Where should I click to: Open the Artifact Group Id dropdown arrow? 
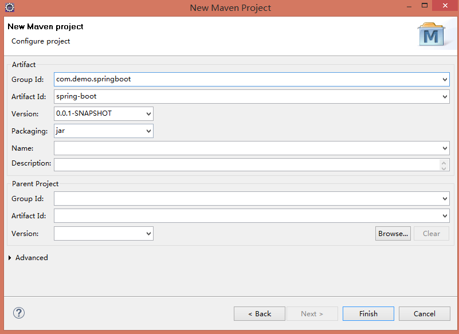point(445,79)
